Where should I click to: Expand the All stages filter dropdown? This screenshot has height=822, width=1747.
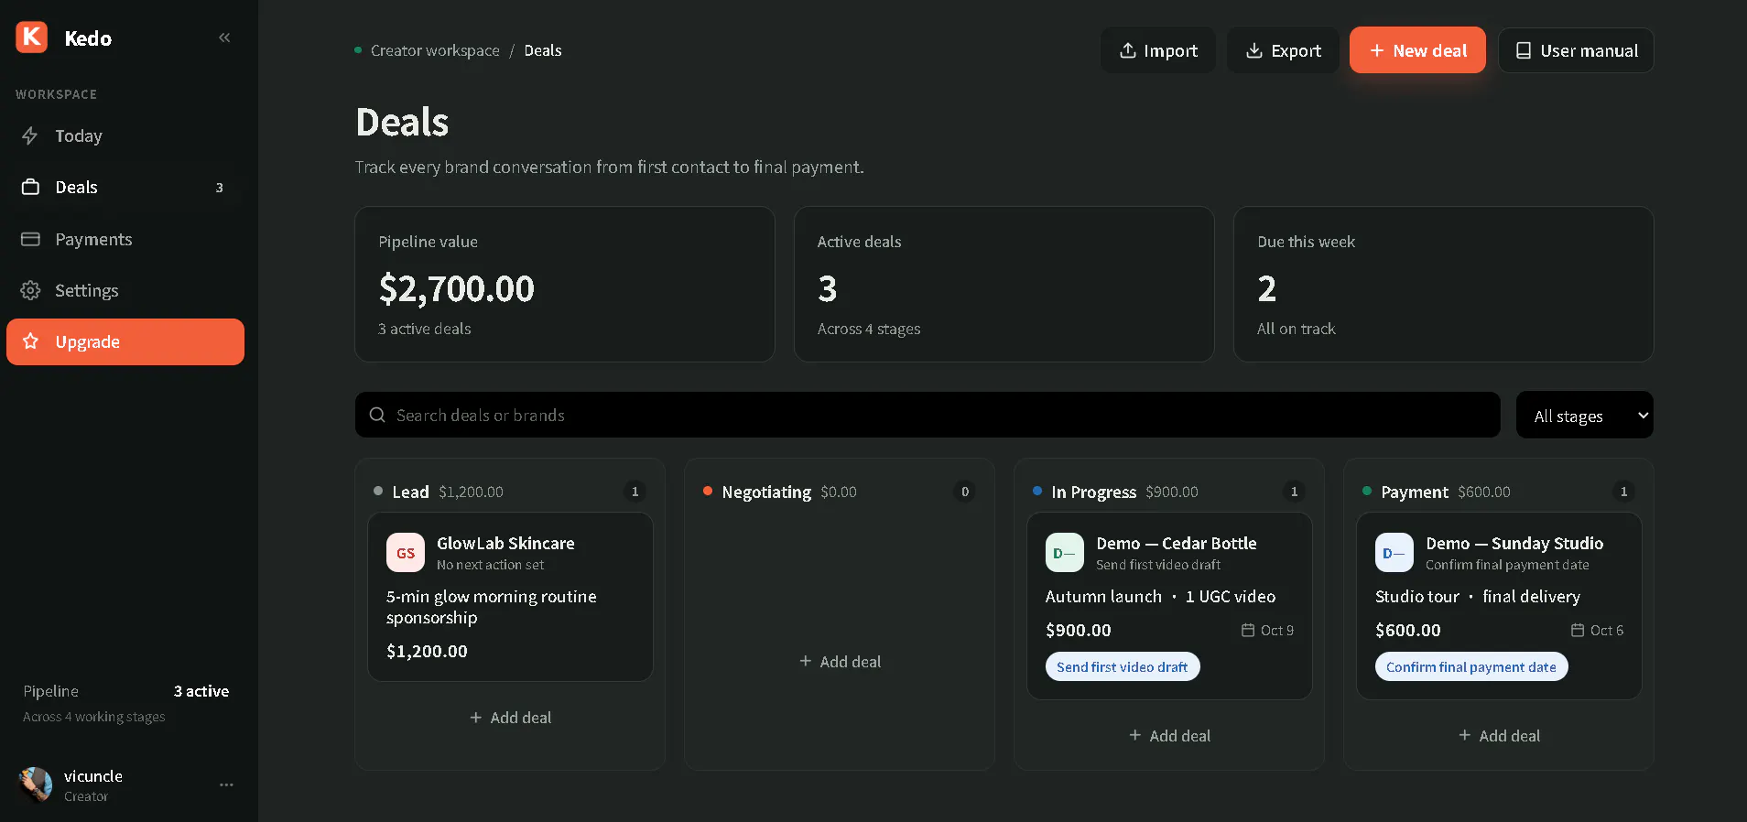pos(1585,416)
